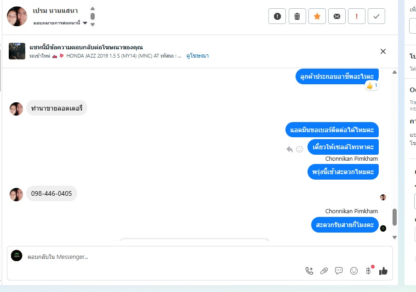Star this conversation as follow-up
The width and height of the screenshot is (416, 292).
317,16
